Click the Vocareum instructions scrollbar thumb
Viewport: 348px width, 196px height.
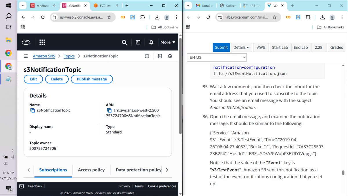point(343,172)
